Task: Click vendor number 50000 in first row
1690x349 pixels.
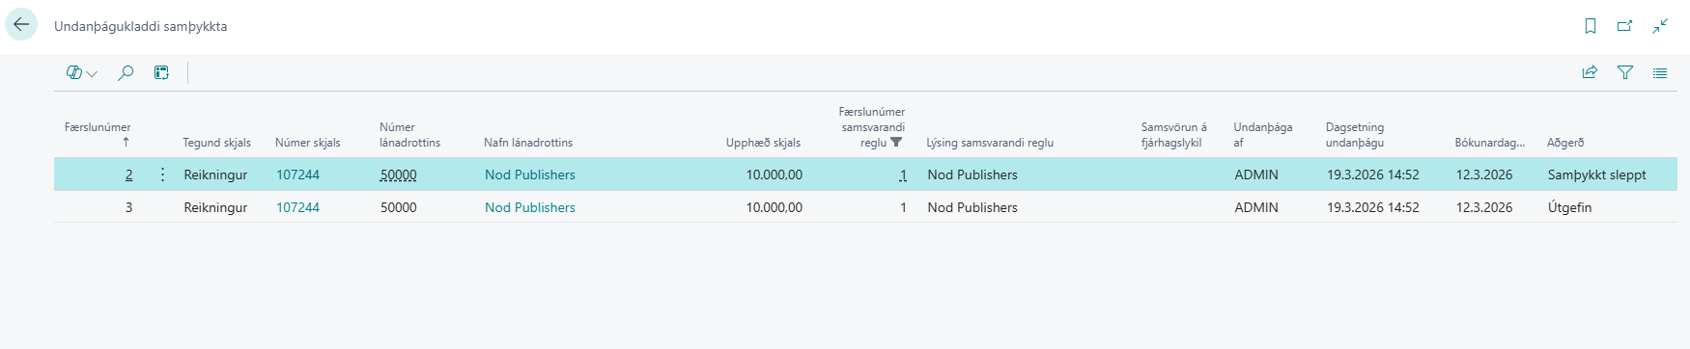Action: 399,174
